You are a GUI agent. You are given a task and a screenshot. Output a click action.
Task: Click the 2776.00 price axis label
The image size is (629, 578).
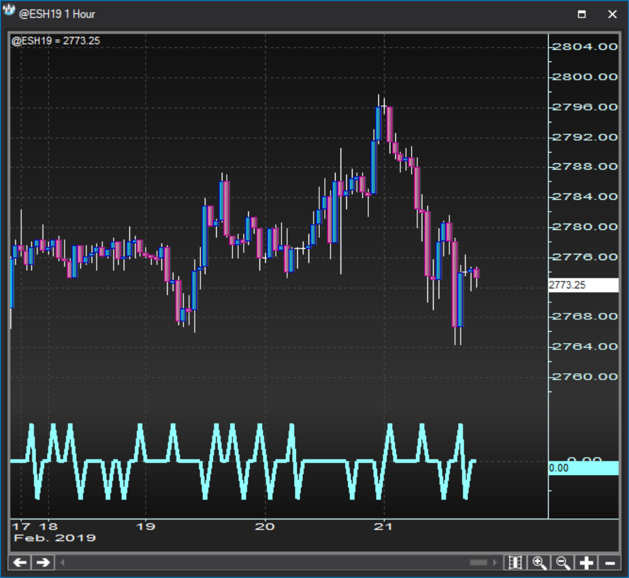click(x=585, y=257)
